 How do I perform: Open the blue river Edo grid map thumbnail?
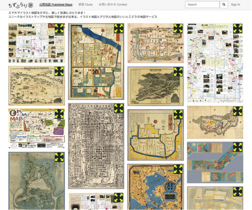point(96,62)
